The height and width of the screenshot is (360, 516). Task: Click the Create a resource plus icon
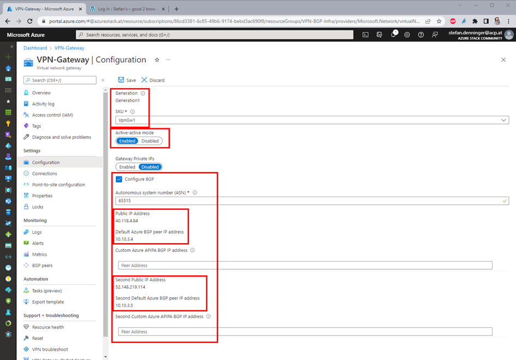click(8, 57)
